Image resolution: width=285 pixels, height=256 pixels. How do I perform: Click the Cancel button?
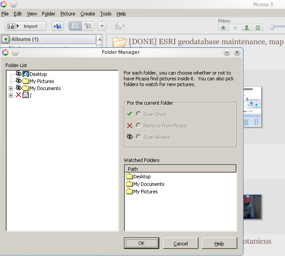[x=180, y=243]
